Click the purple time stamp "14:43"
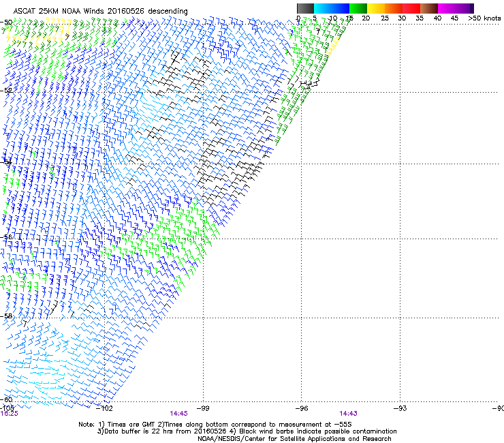This screenshot has width=504, height=443. pos(348,414)
